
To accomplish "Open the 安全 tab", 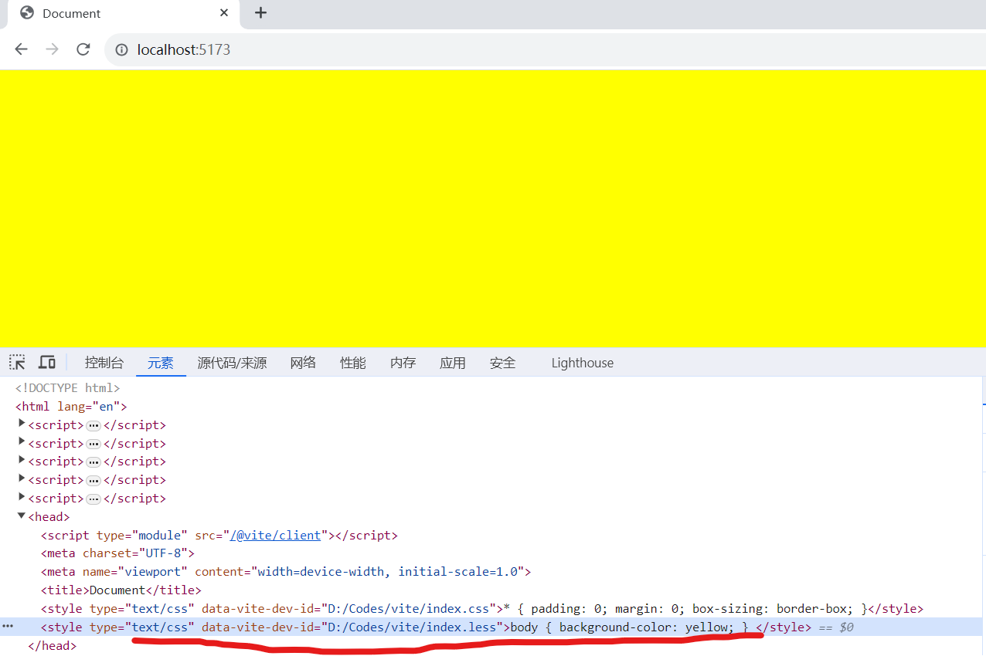I will coord(502,363).
